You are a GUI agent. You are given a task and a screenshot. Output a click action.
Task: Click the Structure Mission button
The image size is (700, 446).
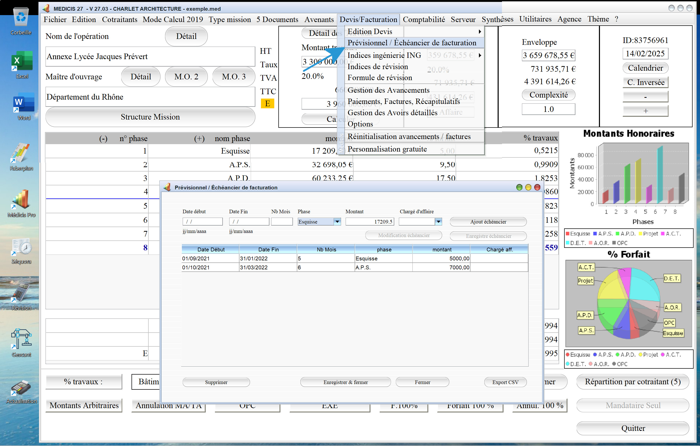(150, 117)
